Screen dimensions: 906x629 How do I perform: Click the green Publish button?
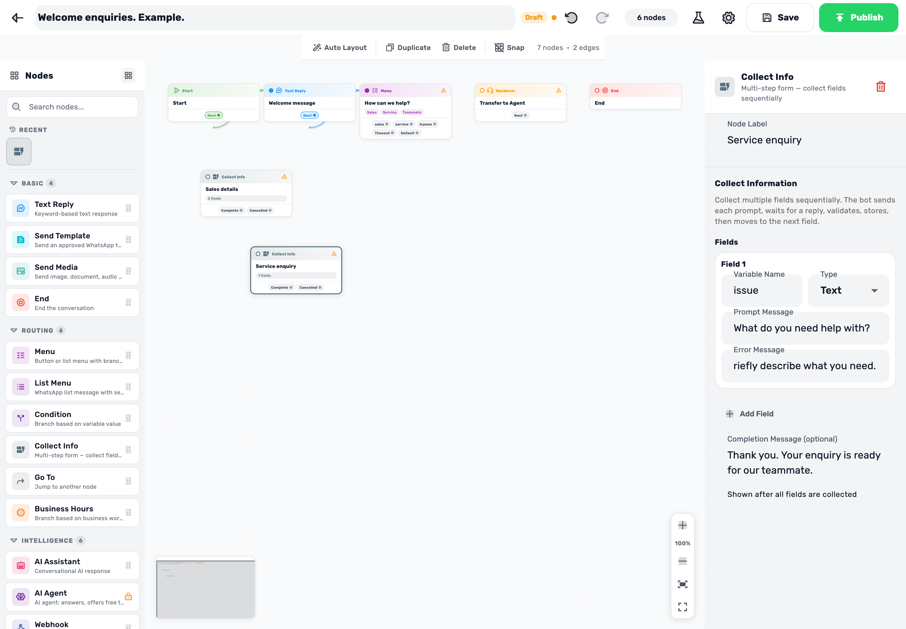859,17
